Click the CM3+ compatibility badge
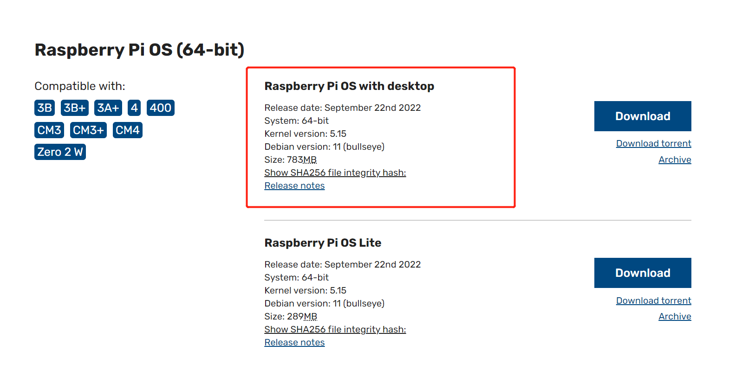Image resolution: width=742 pixels, height=377 pixels. 88,130
